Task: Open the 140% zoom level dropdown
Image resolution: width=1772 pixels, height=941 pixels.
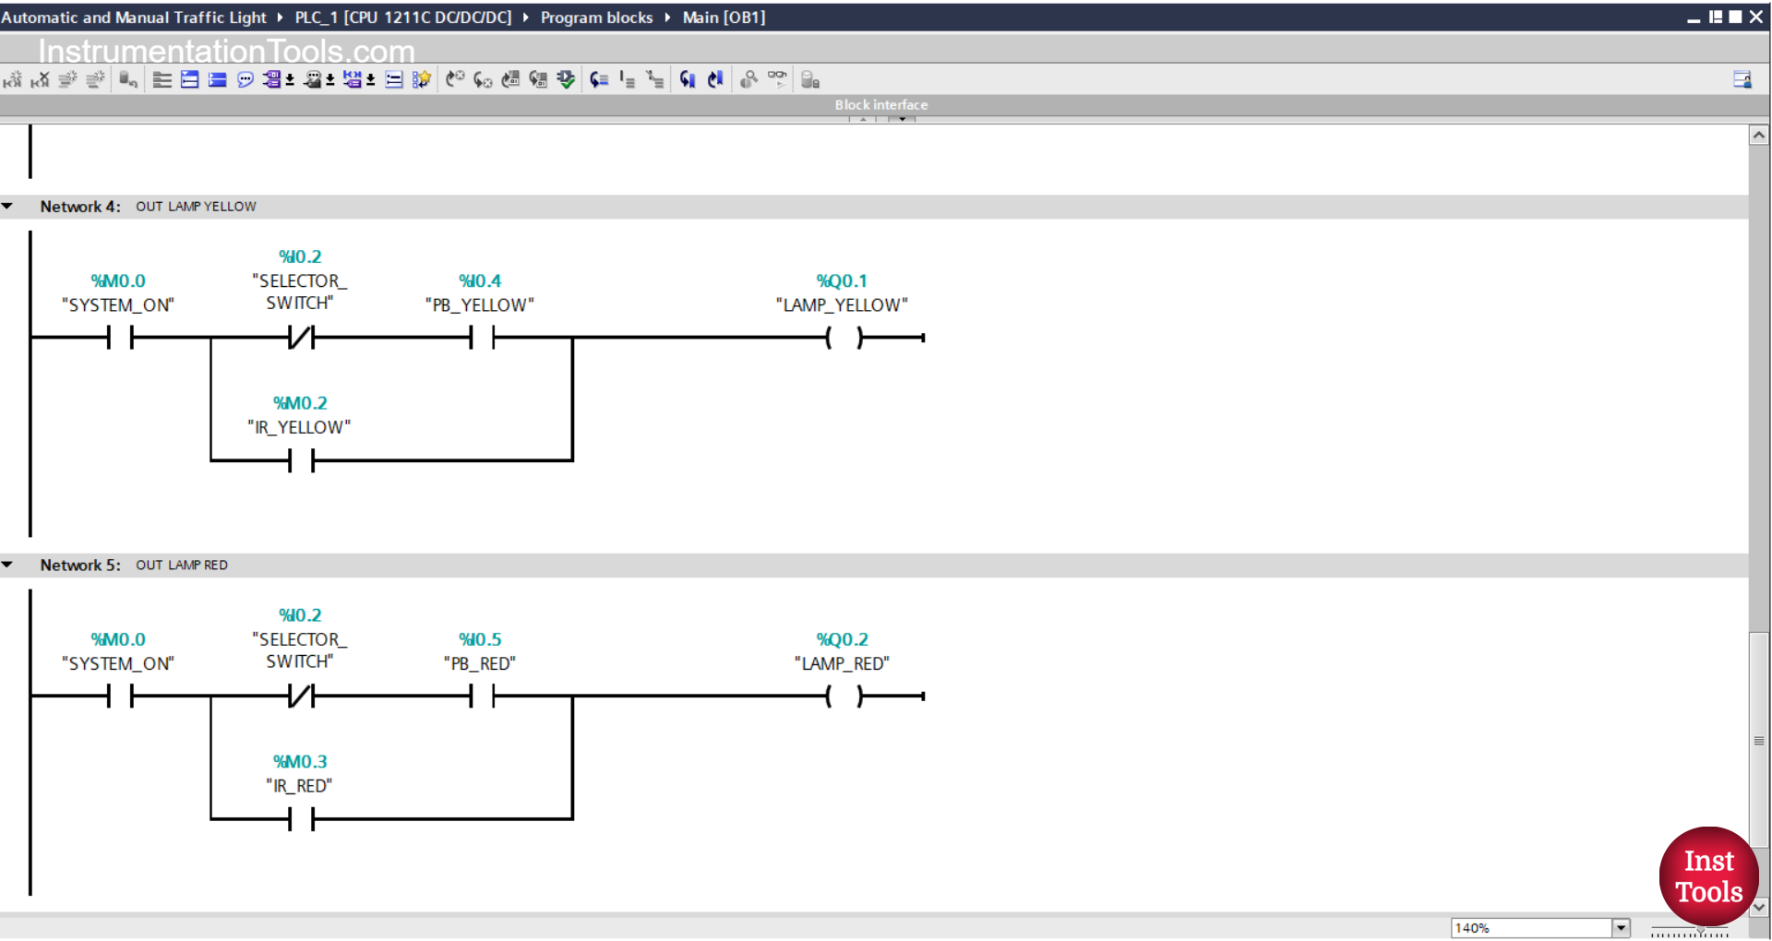Action: click(1620, 927)
